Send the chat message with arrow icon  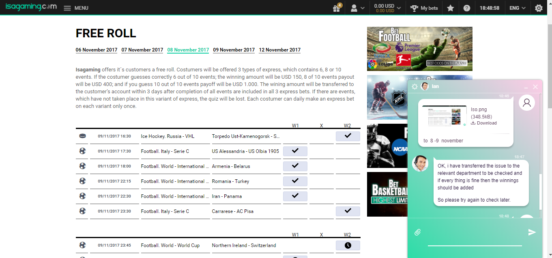click(x=532, y=232)
